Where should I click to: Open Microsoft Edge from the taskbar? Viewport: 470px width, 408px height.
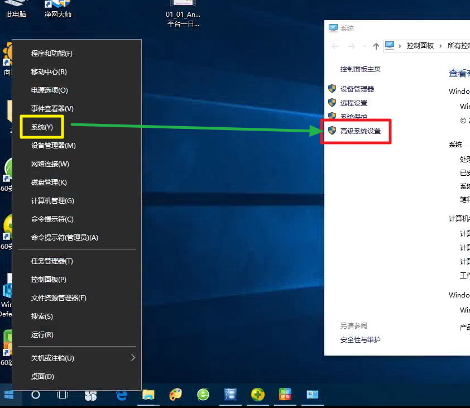(x=121, y=395)
